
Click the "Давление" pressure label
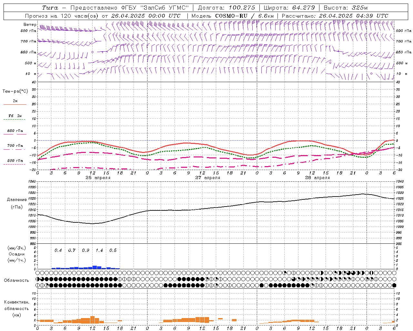pos(17,200)
